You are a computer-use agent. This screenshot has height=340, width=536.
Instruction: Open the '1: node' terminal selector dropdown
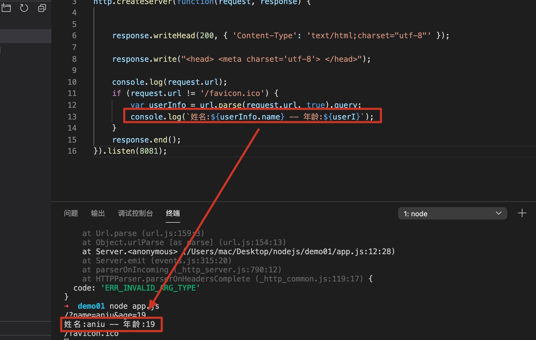(452, 214)
